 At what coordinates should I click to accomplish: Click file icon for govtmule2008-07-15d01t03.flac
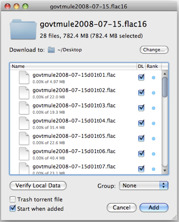(24, 108)
